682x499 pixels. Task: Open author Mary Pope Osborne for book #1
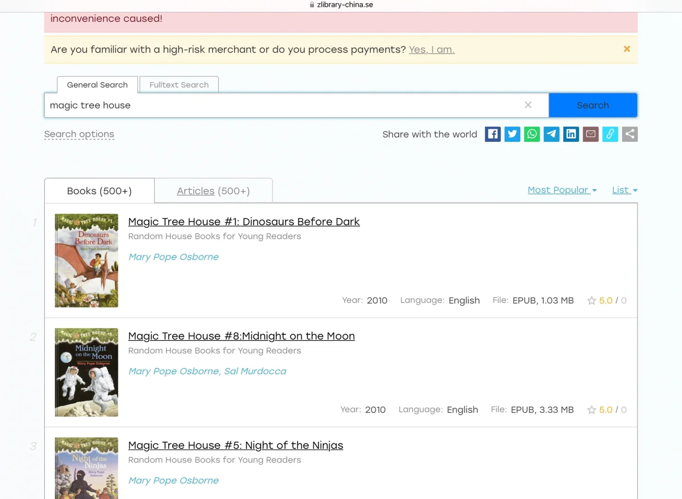tap(174, 257)
